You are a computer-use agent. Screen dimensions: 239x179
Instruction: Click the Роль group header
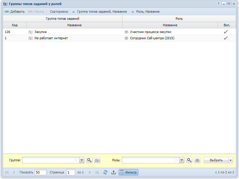(x=179, y=19)
